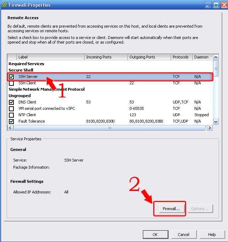Sort by Outgoing Ports column header
Viewport: 228px width, 242px height.
coord(149,57)
